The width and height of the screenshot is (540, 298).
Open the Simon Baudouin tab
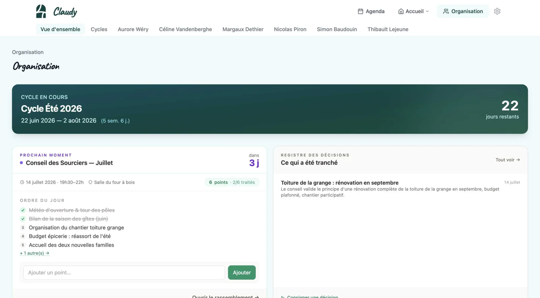tap(337, 29)
